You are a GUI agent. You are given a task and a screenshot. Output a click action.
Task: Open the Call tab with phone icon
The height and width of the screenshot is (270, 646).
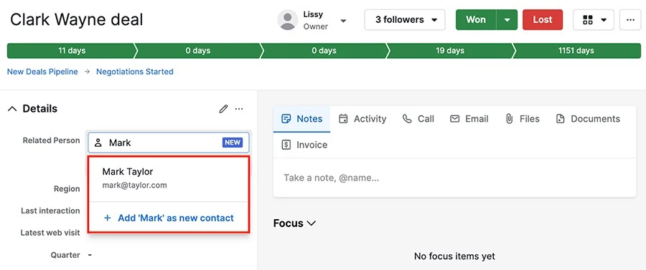pyautogui.click(x=418, y=119)
